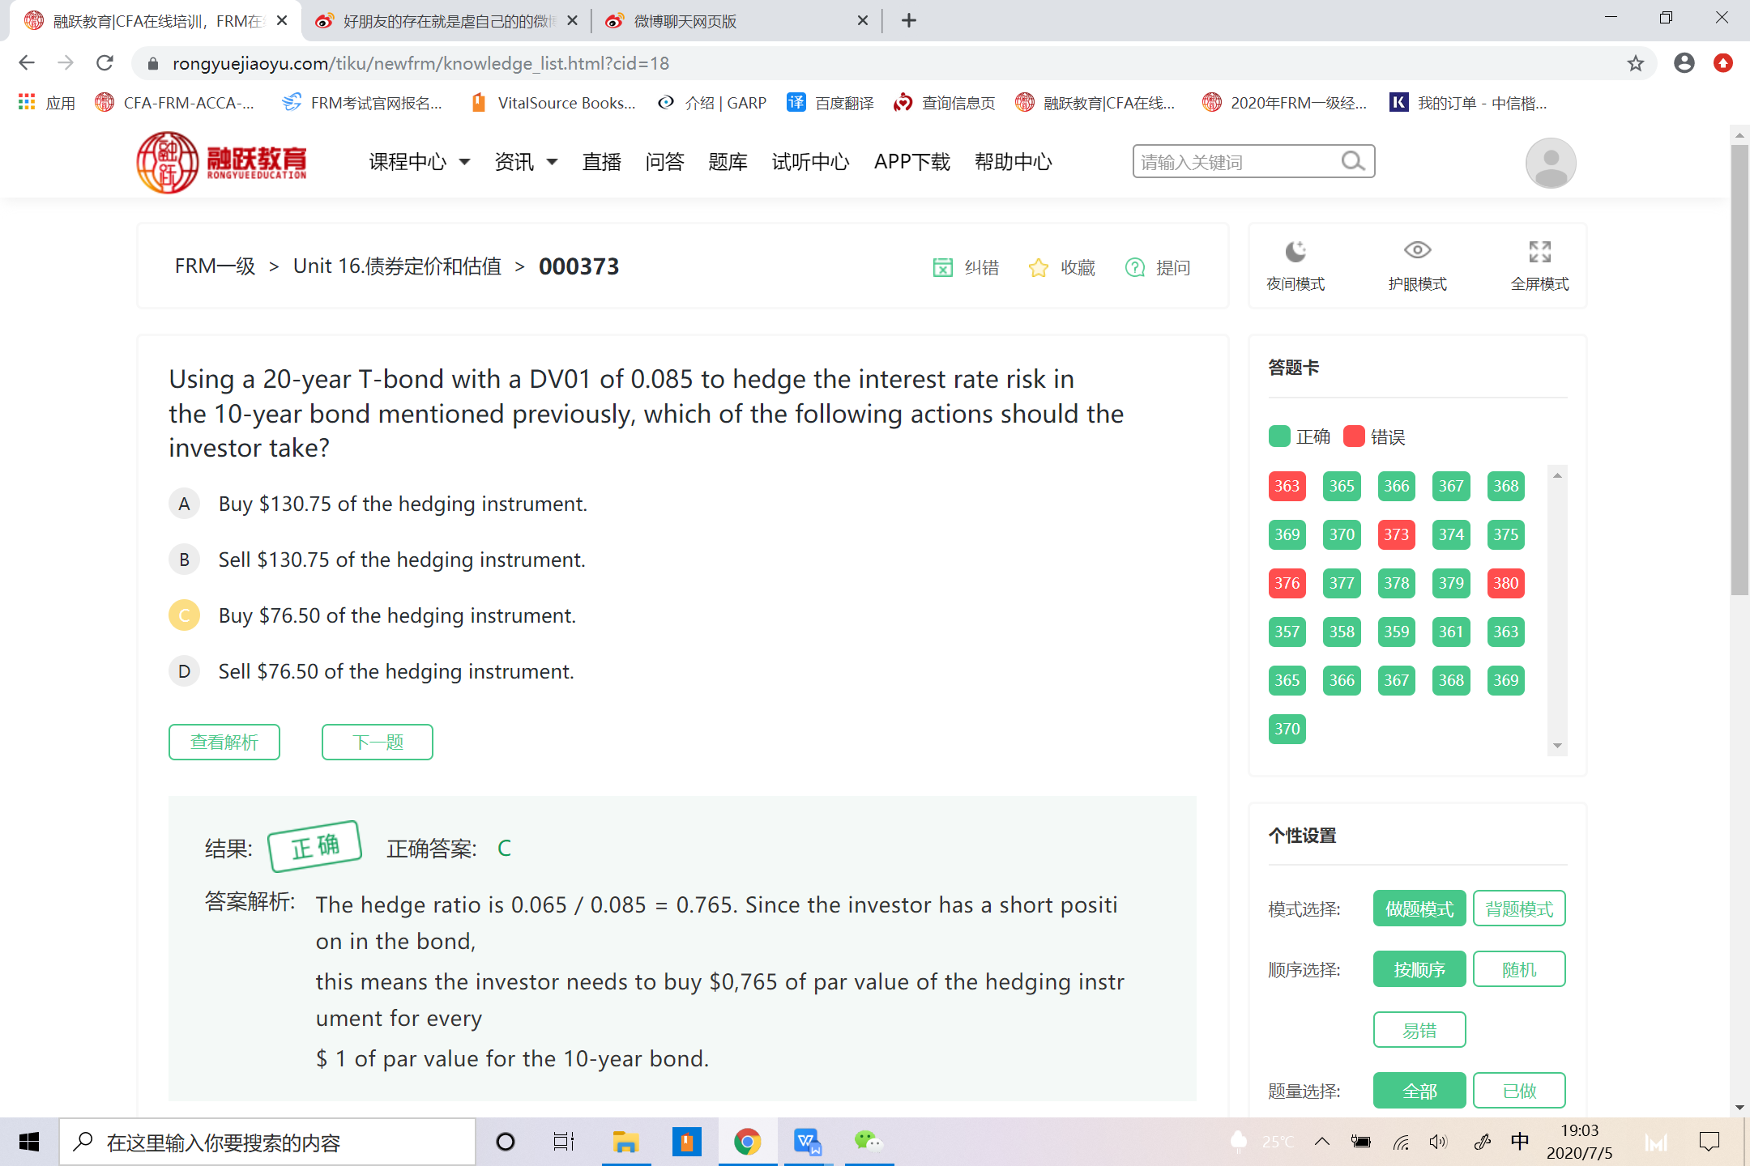Favorite the question with 收藏 star
This screenshot has height=1166, width=1750.
point(1038,268)
